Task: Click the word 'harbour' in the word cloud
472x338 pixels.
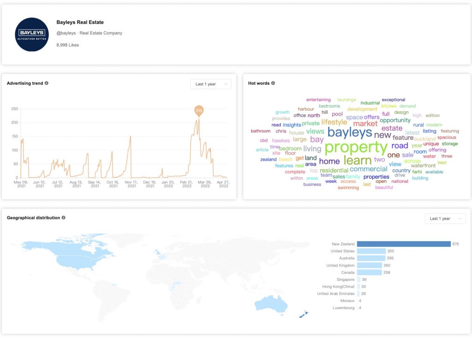Action: (306, 109)
